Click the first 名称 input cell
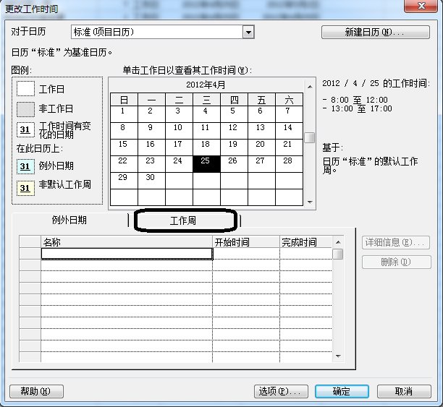This screenshot has width=443, height=407. tap(127, 254)
